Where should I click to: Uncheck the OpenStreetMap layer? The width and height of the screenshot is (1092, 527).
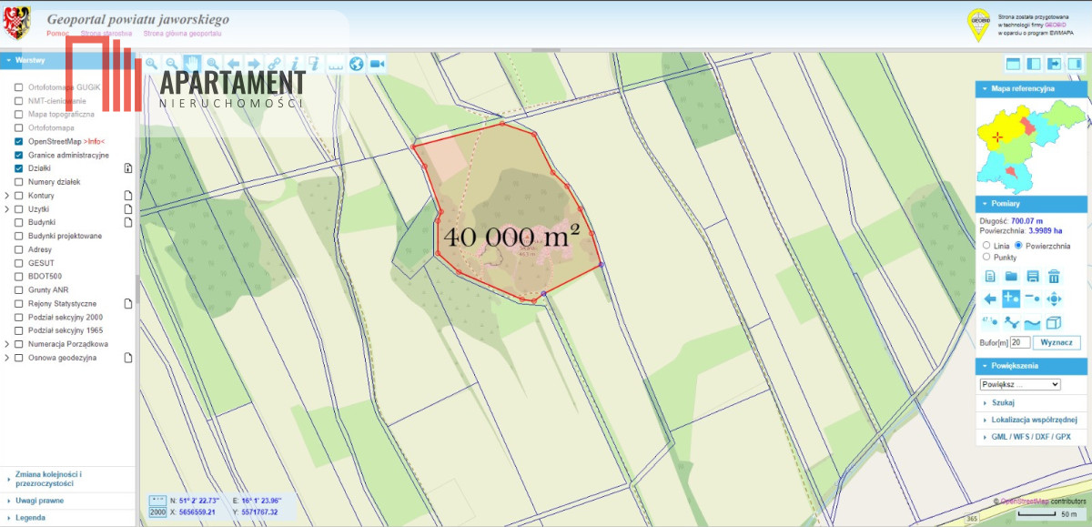(x=18, y=142)
